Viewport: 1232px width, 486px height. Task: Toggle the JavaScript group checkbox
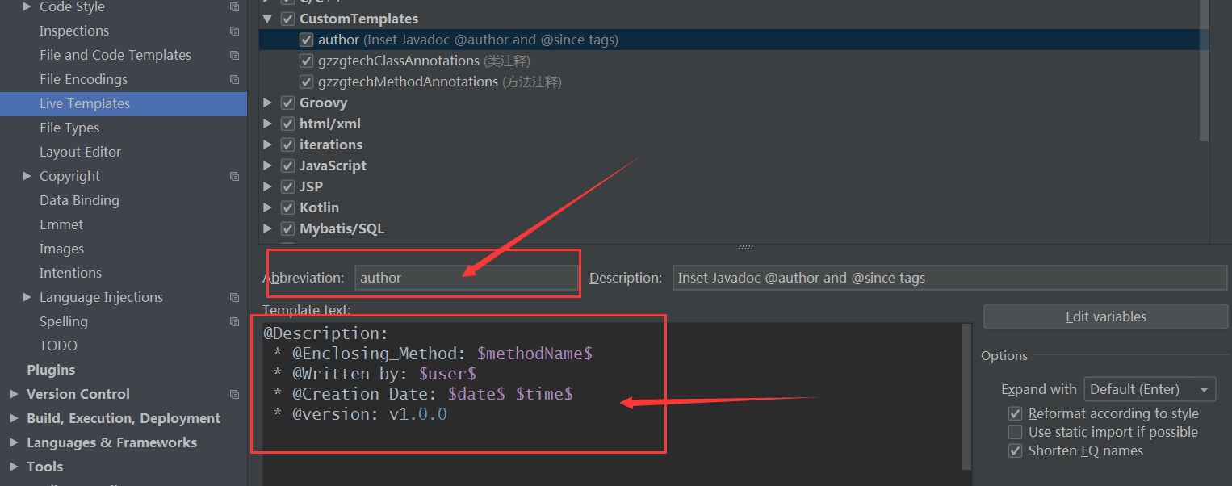[287, 165]
